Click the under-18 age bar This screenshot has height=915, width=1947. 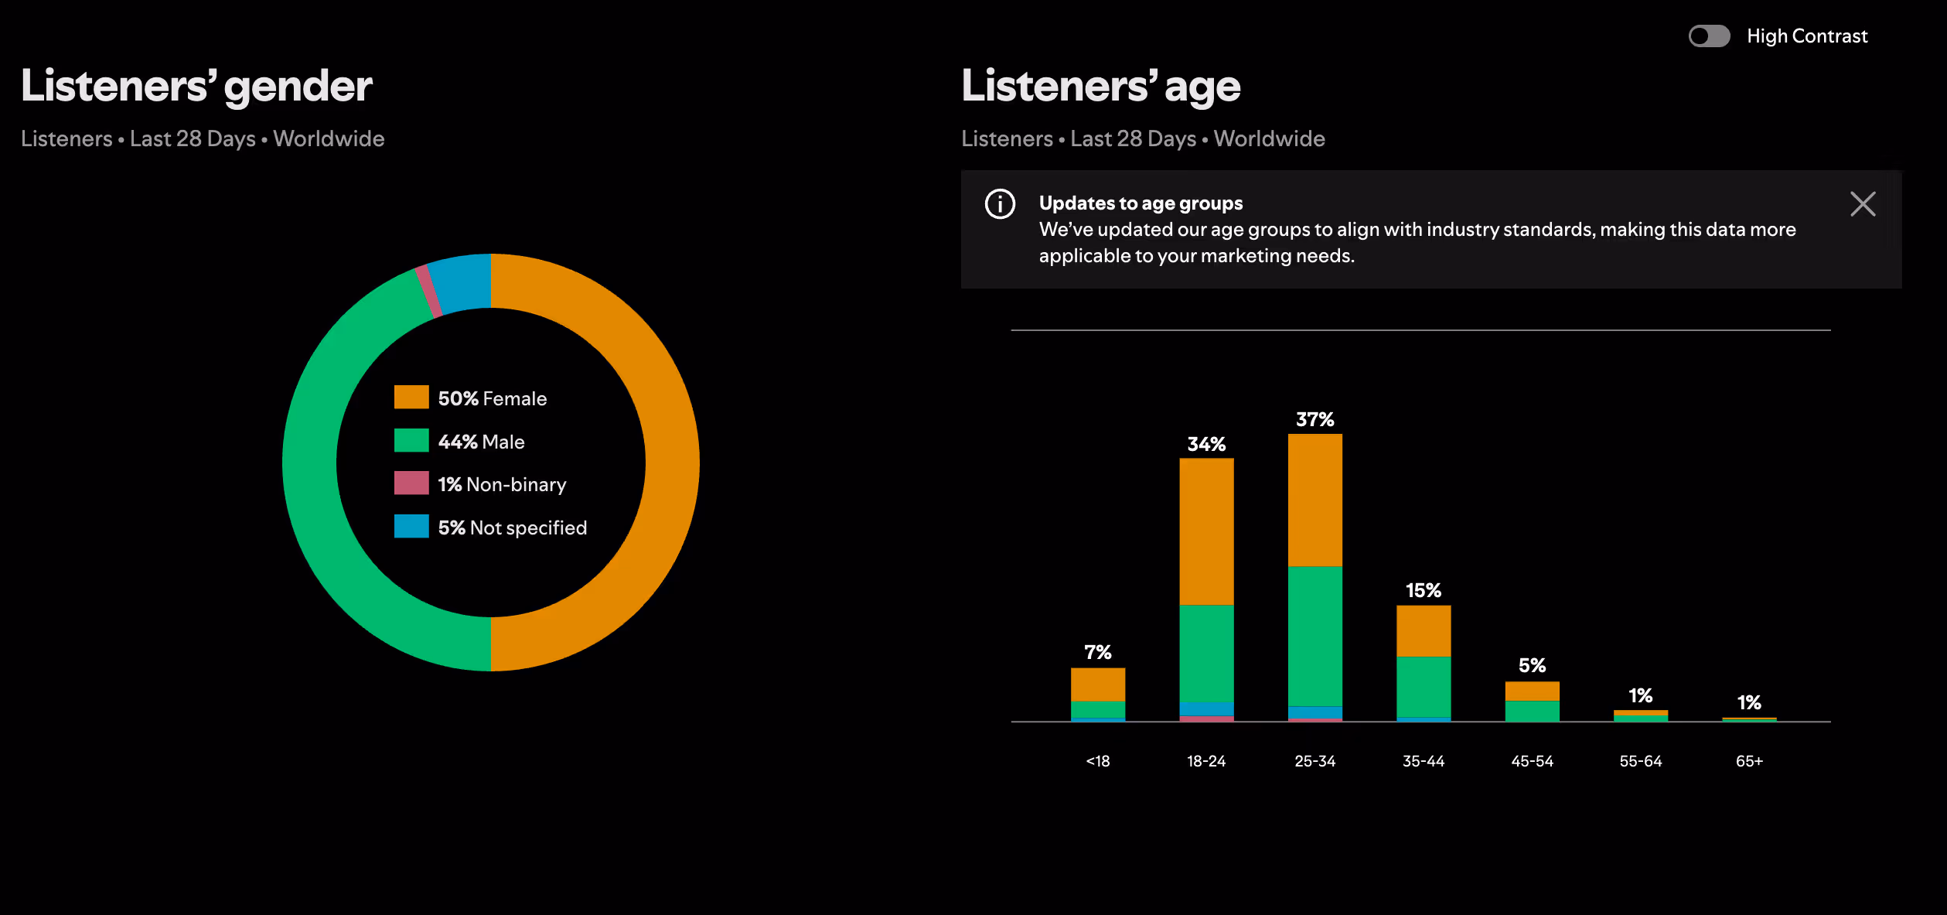pos(1097,694)
